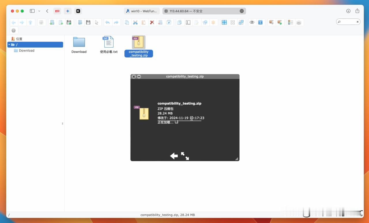Viewport: 369px width, 223px height.
Task: Select all files with the filled grid icon
Action: tap(224, 22)
